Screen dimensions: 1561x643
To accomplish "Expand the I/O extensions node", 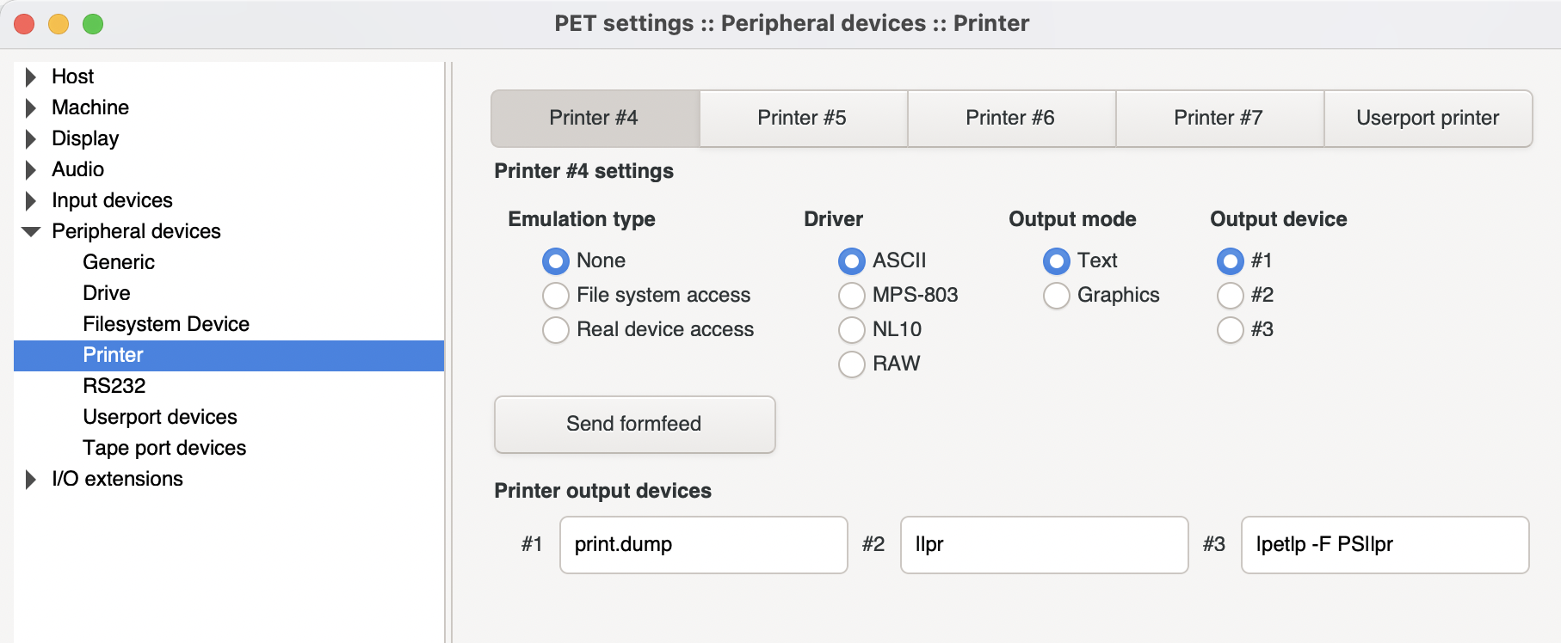I will (31, 480).
